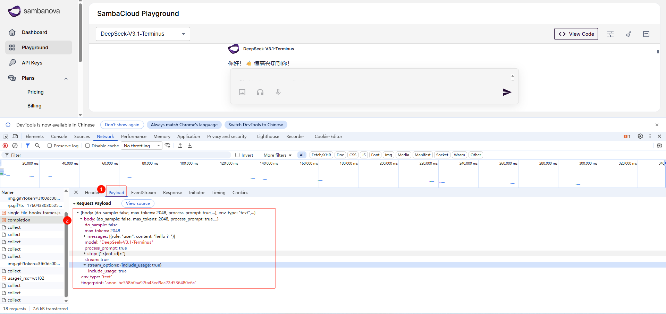Click the microphone icon in chat input

coord(278,92)
